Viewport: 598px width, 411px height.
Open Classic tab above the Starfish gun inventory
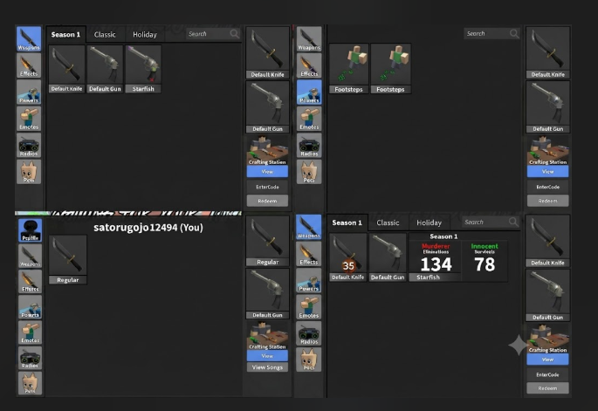point(105,34)
